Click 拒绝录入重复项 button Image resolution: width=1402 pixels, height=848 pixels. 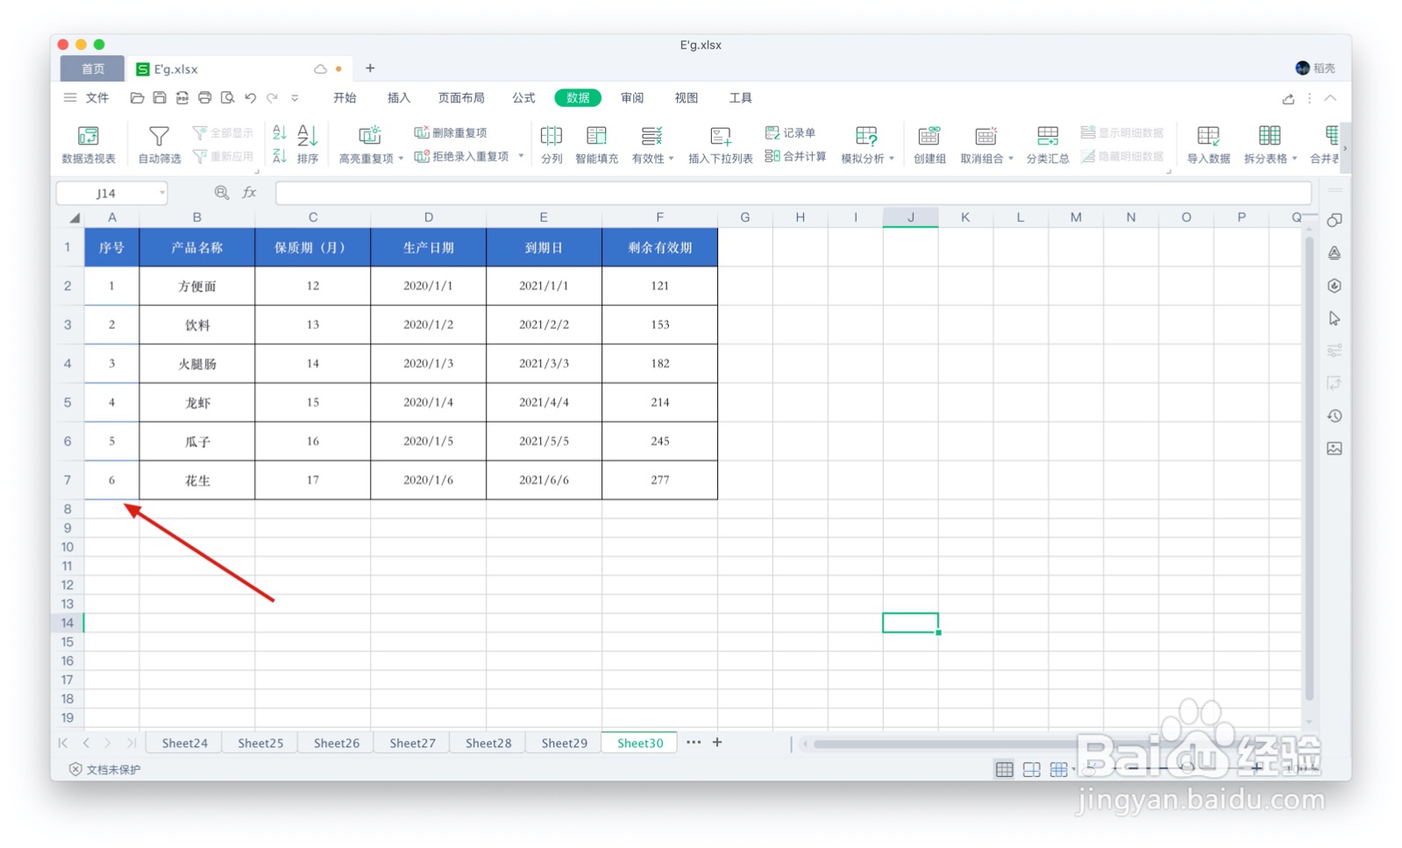click(x=462, y=156)
